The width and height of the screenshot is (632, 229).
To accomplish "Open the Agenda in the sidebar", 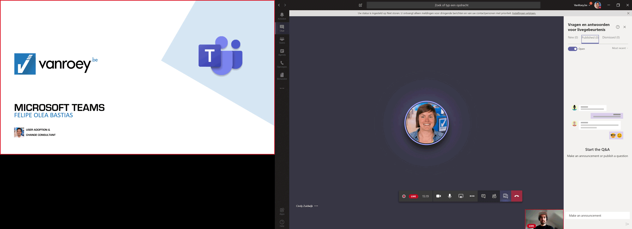I will point(282,52).
